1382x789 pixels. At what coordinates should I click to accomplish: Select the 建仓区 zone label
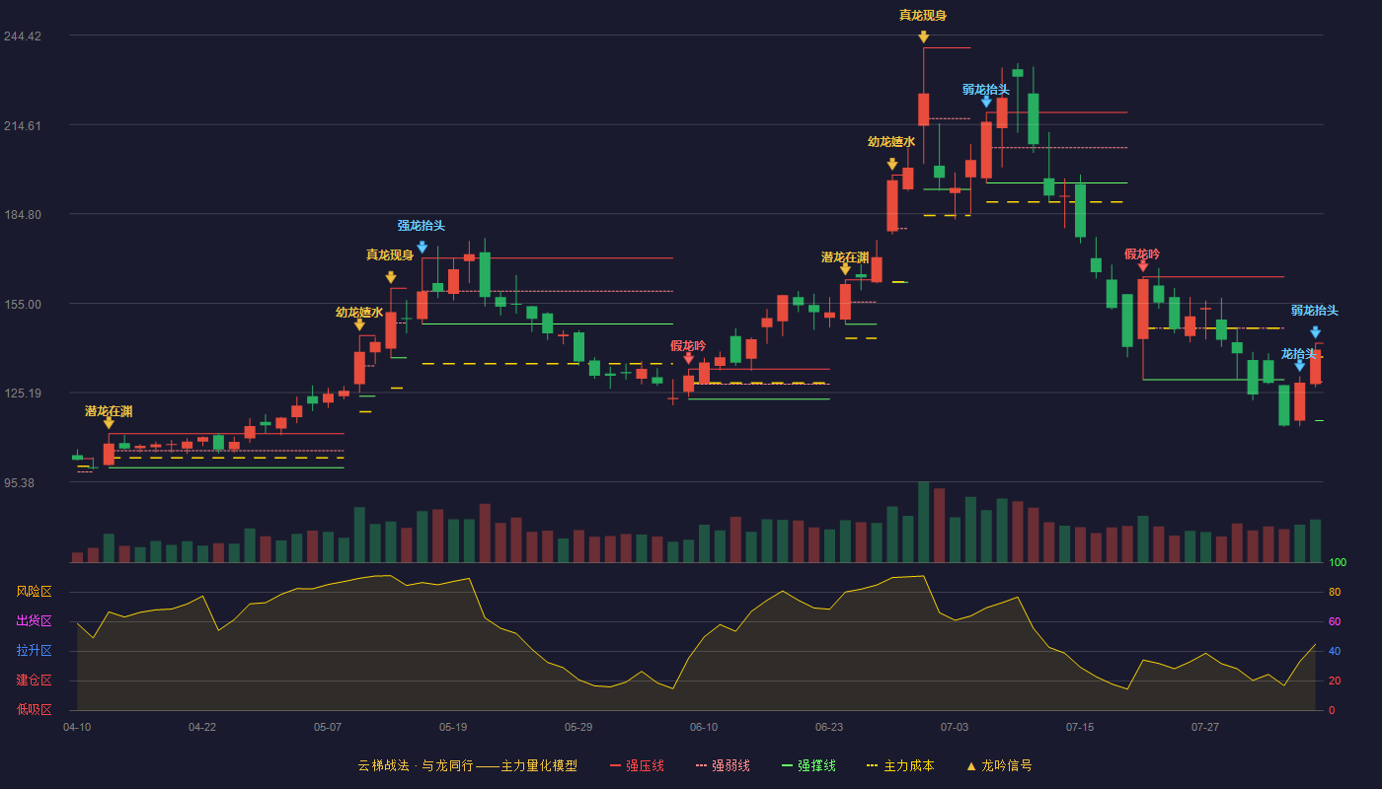tap(34, 681)
